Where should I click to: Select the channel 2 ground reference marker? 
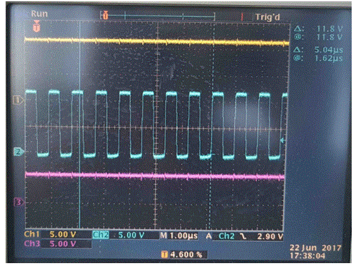(x=19, y=151)
